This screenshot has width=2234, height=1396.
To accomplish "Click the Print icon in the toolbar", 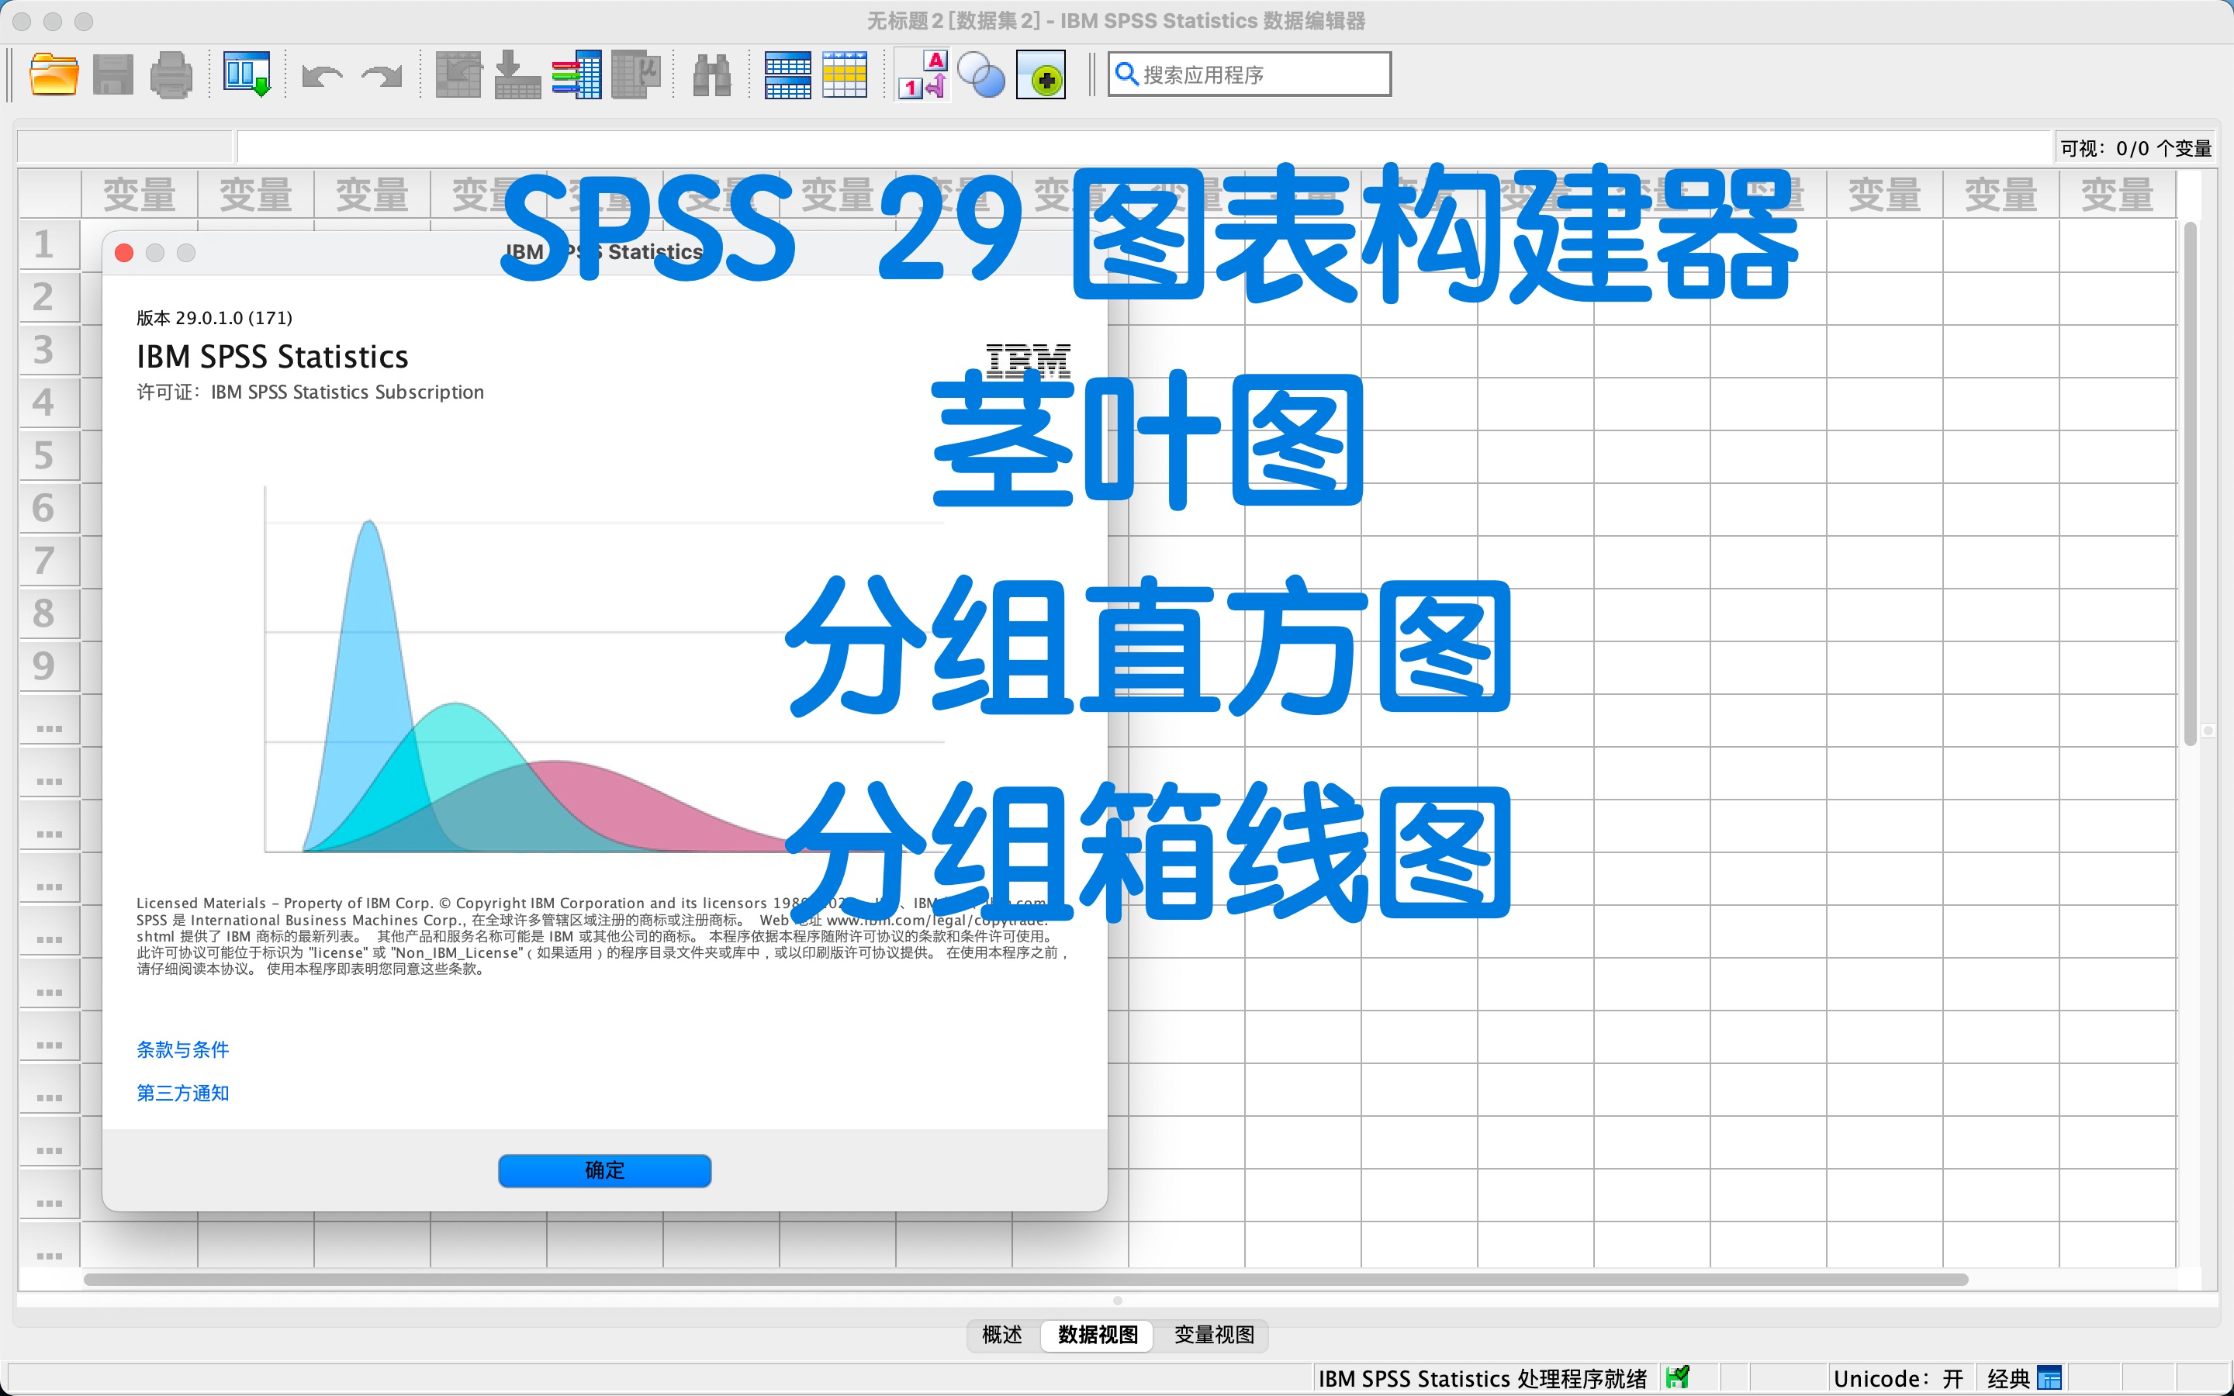I will [x=171, y=74].
